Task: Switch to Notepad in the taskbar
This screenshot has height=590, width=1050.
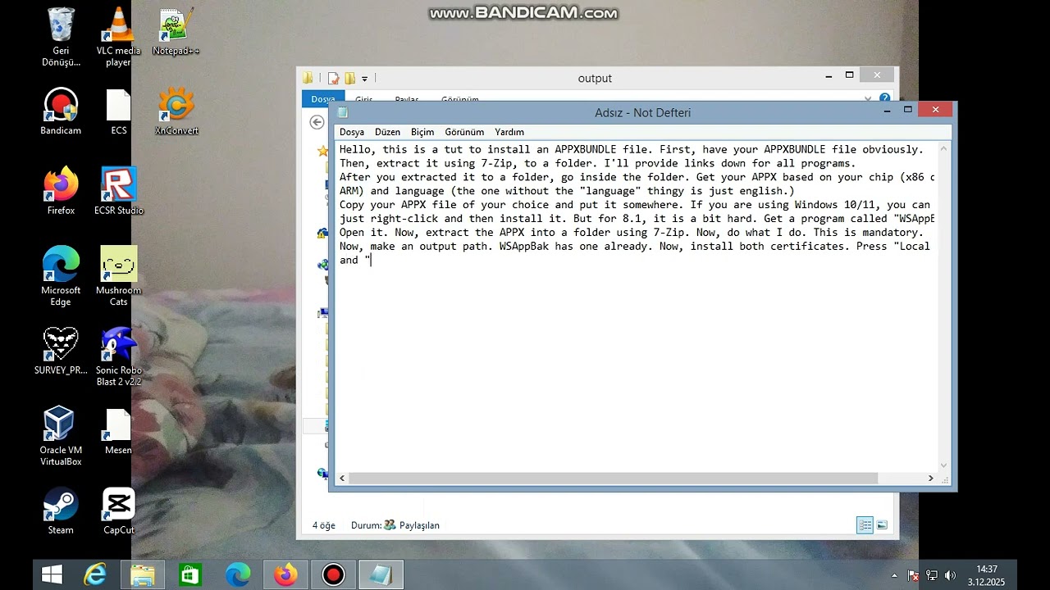Action: tap(381, 575)
